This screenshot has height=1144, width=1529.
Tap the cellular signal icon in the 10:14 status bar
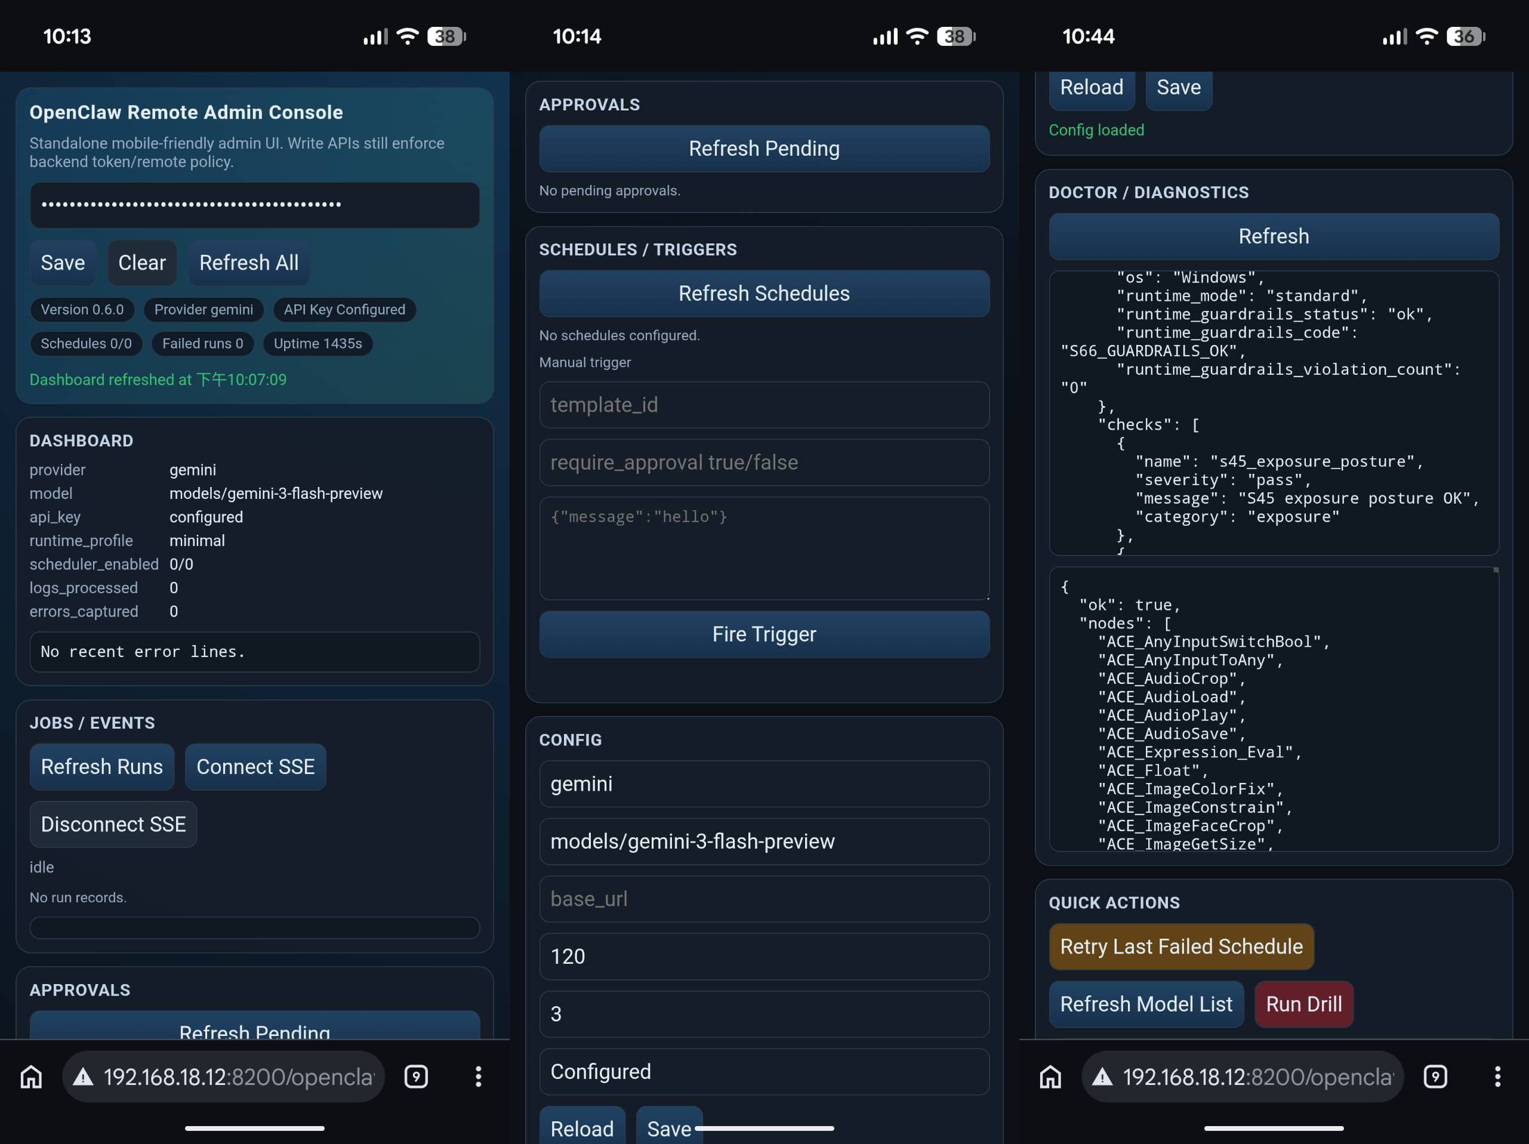coord(885,36)
